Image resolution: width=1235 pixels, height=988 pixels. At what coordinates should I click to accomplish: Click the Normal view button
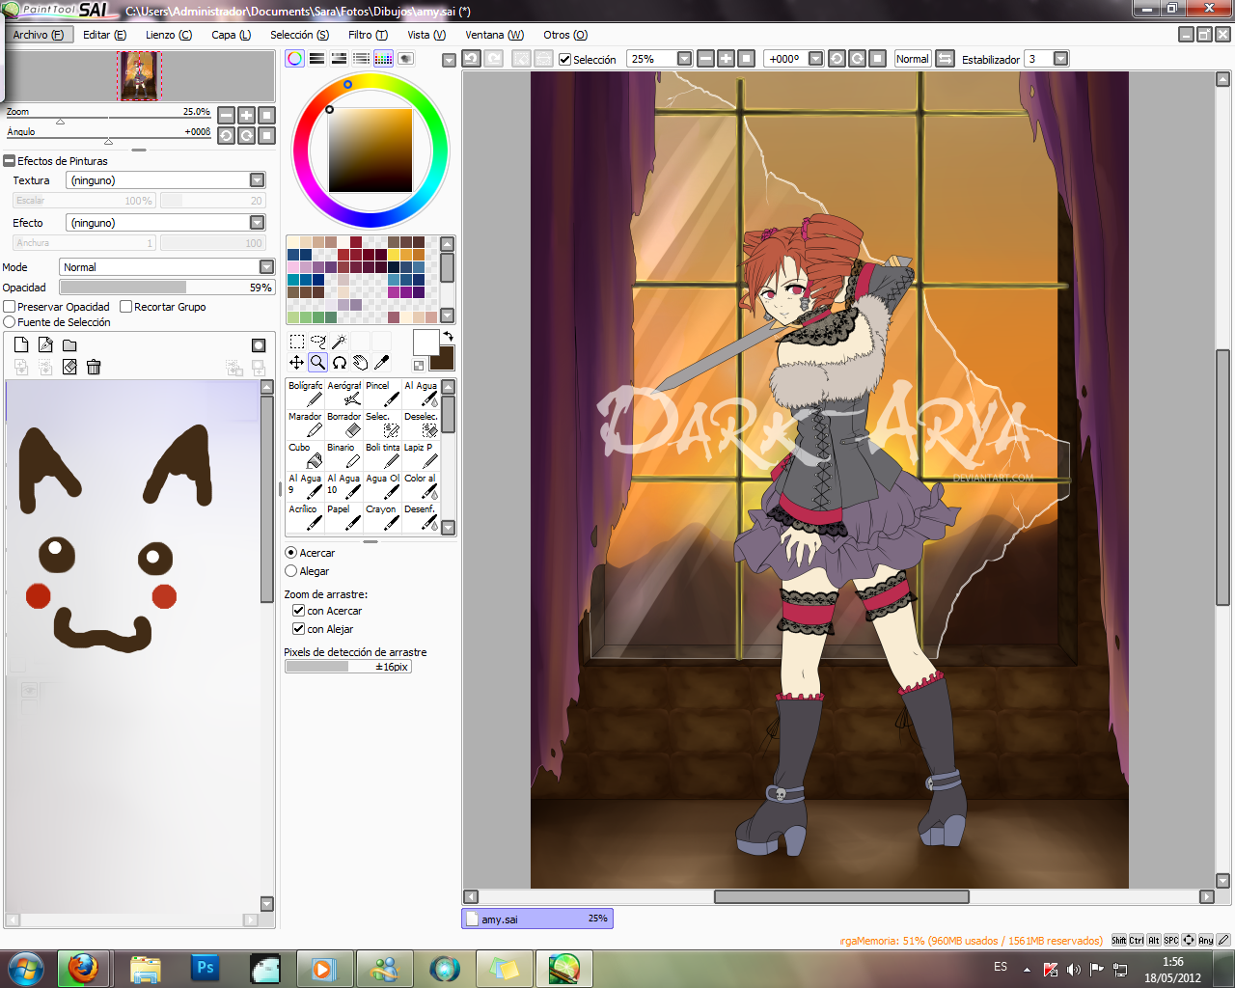coord(912,59)
